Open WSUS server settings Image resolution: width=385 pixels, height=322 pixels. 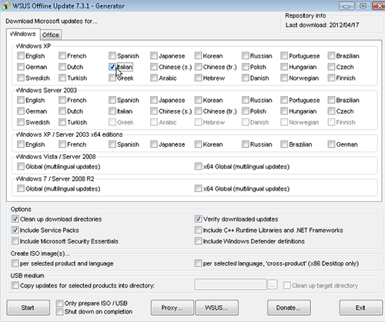[217, 307]
